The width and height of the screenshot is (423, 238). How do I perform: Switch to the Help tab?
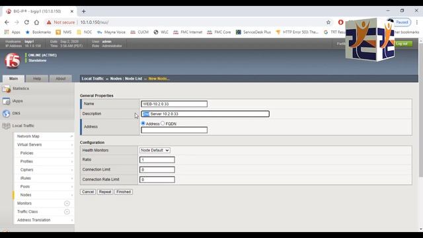(x=37, y=79)
